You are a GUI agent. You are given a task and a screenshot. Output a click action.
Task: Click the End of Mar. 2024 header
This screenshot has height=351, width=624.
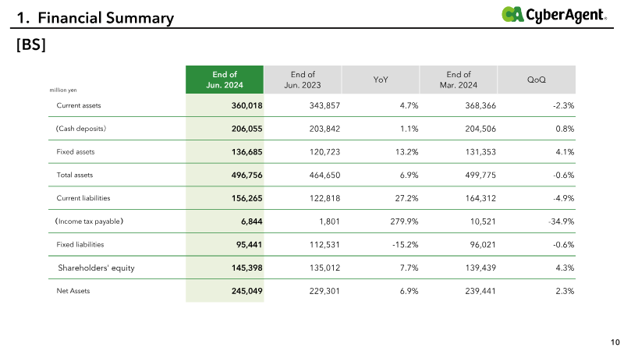tap(459, 80)
